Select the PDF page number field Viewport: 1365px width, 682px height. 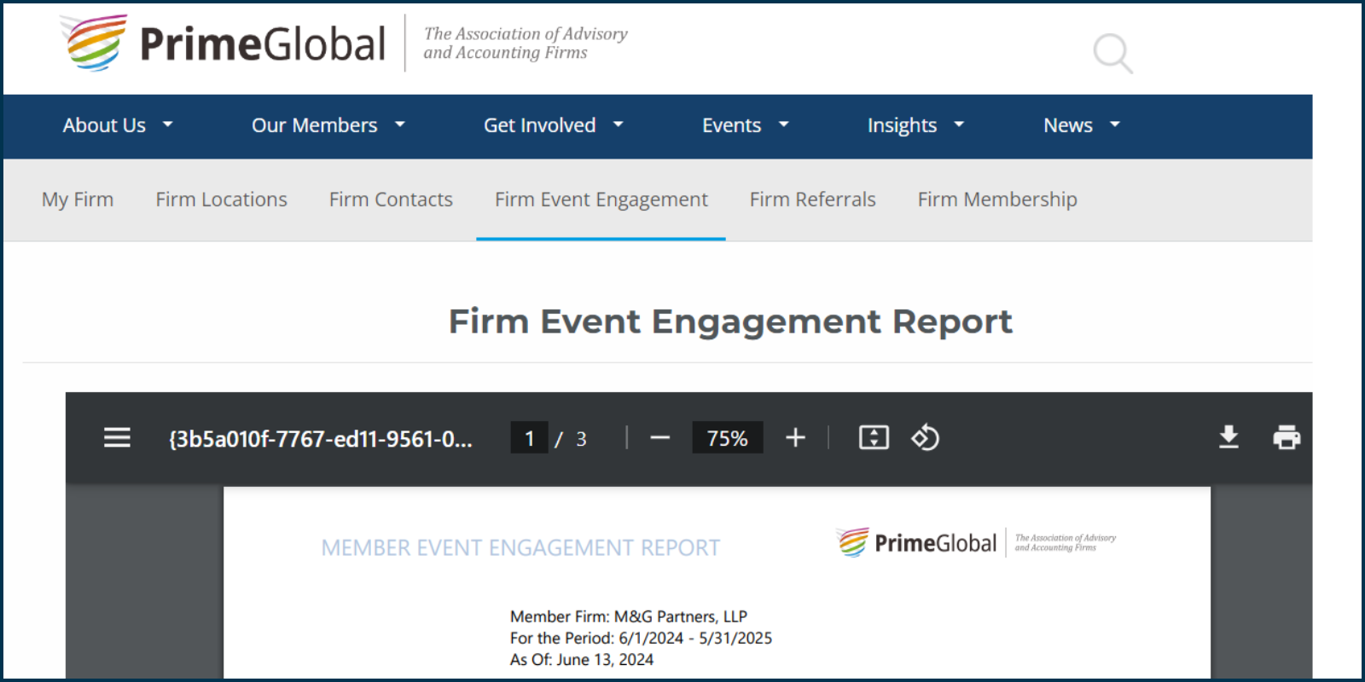point(529,438)
